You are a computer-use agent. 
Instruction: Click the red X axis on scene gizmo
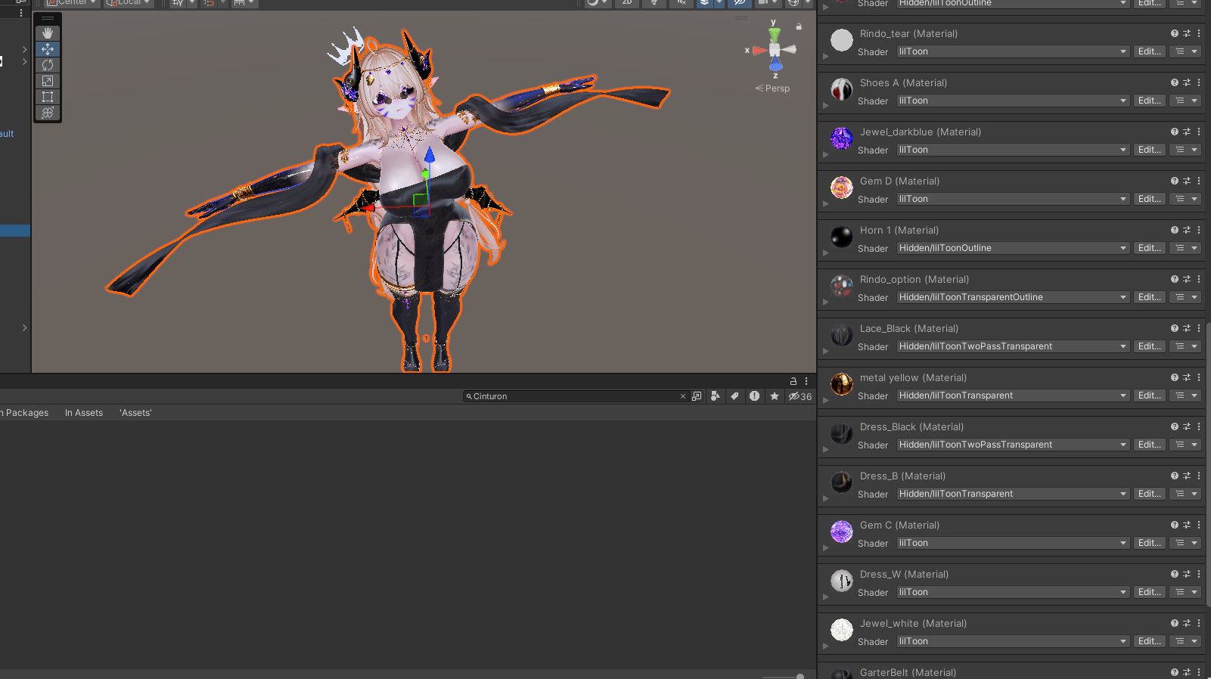pyautogui.click(x=757, y=51)
